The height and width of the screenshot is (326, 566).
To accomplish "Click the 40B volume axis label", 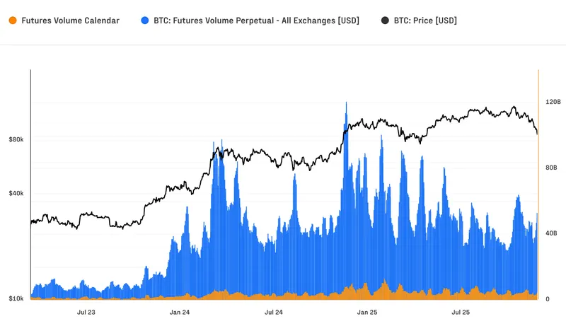I will pyautogui.click(x=551, y=233).
